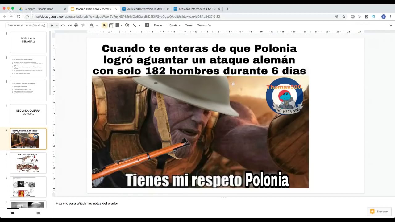Open the Explorar button
Viewport: 395px width, 222px height.
[379, 212]
